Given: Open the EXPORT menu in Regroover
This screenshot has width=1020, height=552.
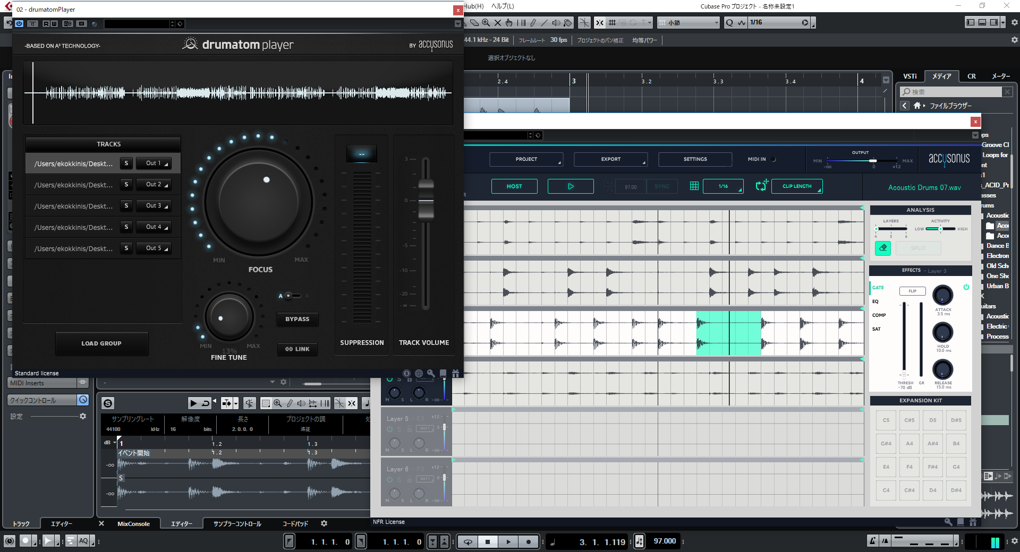Looking at the screenshot, I should pyautogui.click(x=610, y=159).
